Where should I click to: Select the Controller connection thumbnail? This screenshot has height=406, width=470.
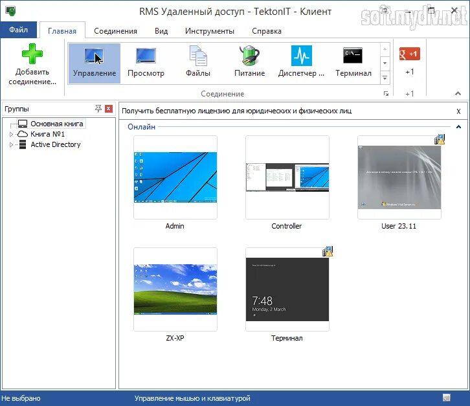tap(287, 177)
